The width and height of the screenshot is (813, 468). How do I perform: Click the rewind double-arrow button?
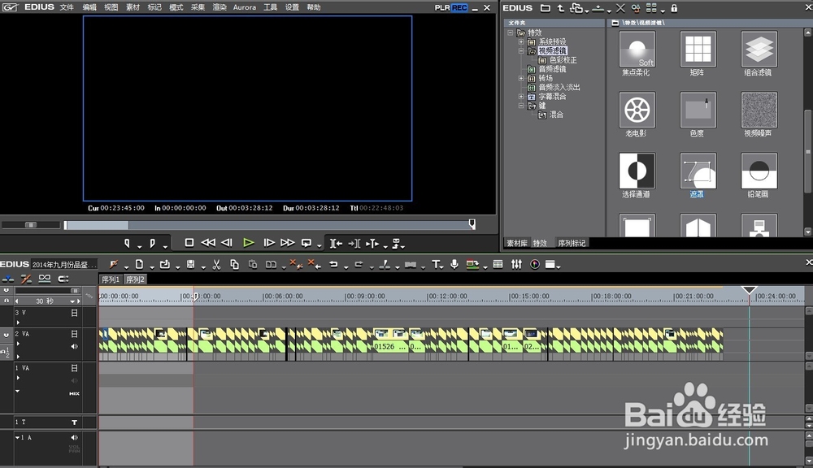coord(208,243)
